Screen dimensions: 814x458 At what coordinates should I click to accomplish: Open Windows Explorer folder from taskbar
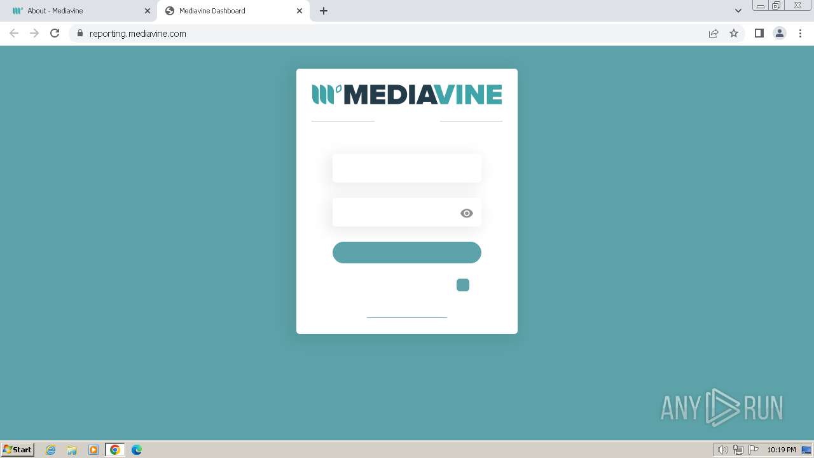click(x=72, y=450)
